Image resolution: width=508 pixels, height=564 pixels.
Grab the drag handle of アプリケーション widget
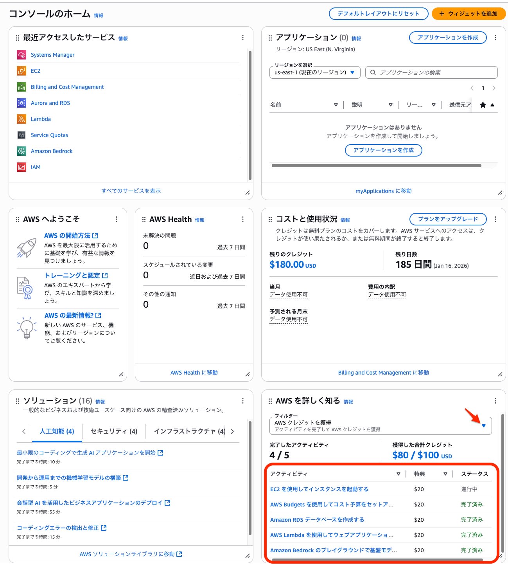tap(270, 38)
